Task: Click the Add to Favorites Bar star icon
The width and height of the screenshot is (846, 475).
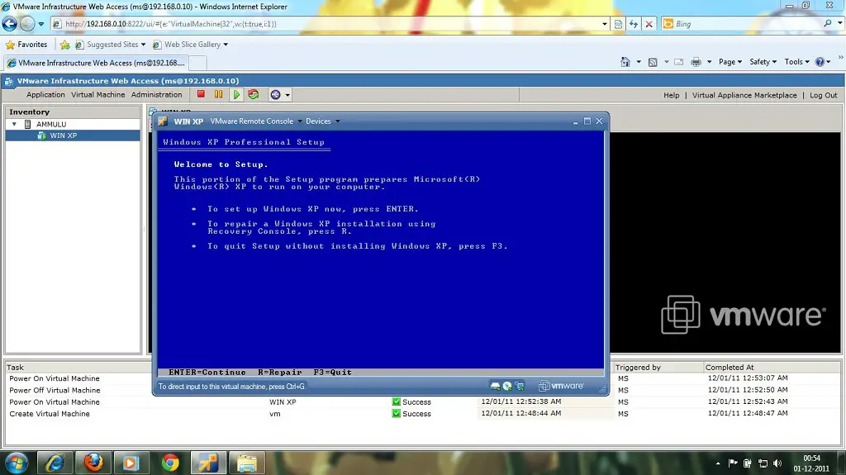Action: [64, 45]
